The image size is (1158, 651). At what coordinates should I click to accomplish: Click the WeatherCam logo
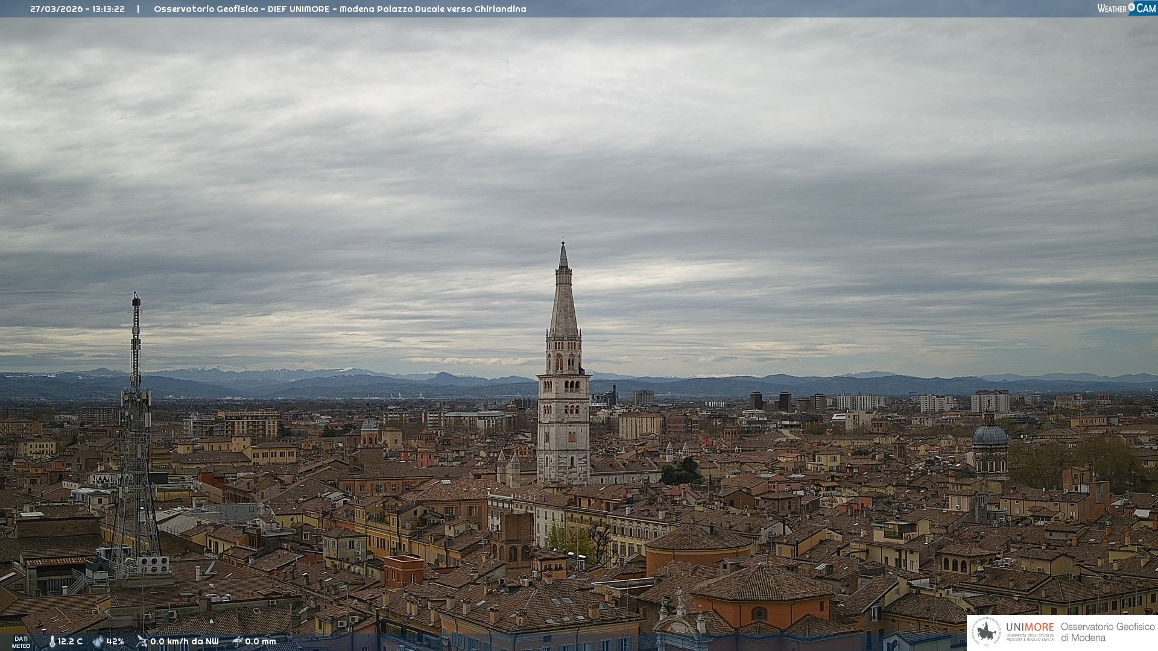click(1125, 8)
